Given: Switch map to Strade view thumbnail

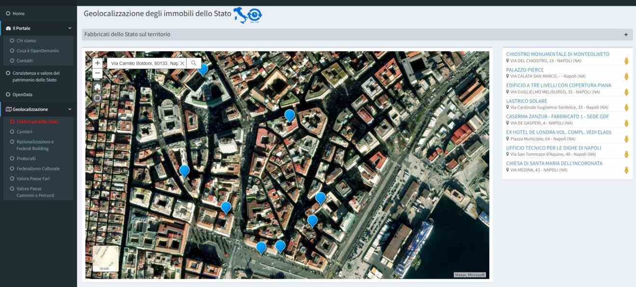Looking at the screenshot, I should [105, 259].
